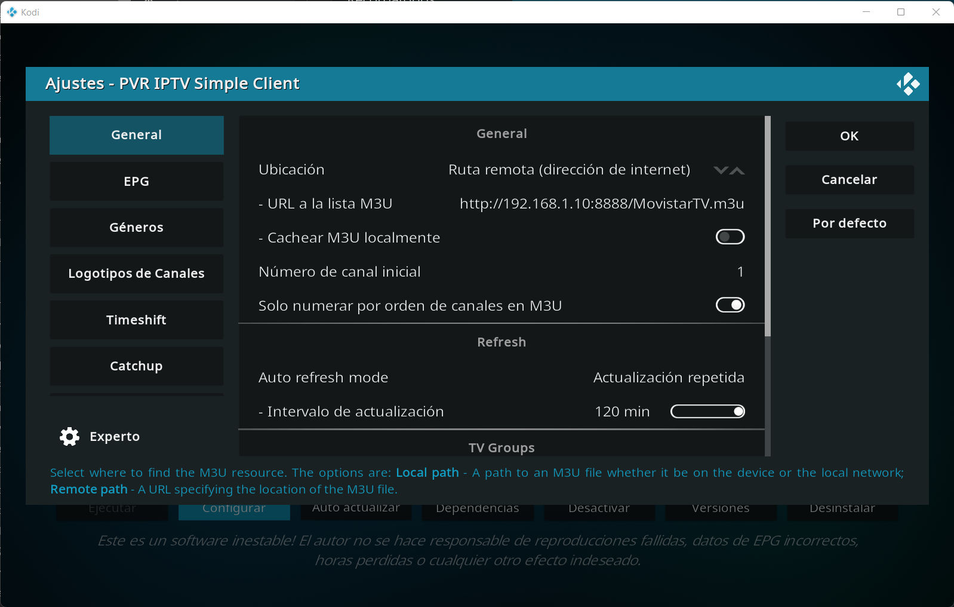Click the Kodi icon in the title bar
The height and width of the screenshot is (607, 954).
point(12,12)
